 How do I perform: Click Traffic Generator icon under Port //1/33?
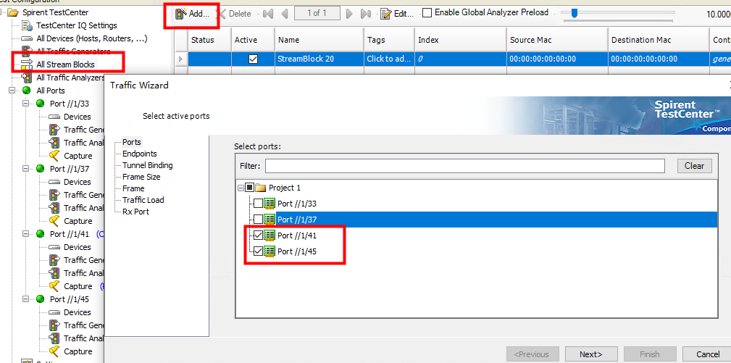point(54,130)
